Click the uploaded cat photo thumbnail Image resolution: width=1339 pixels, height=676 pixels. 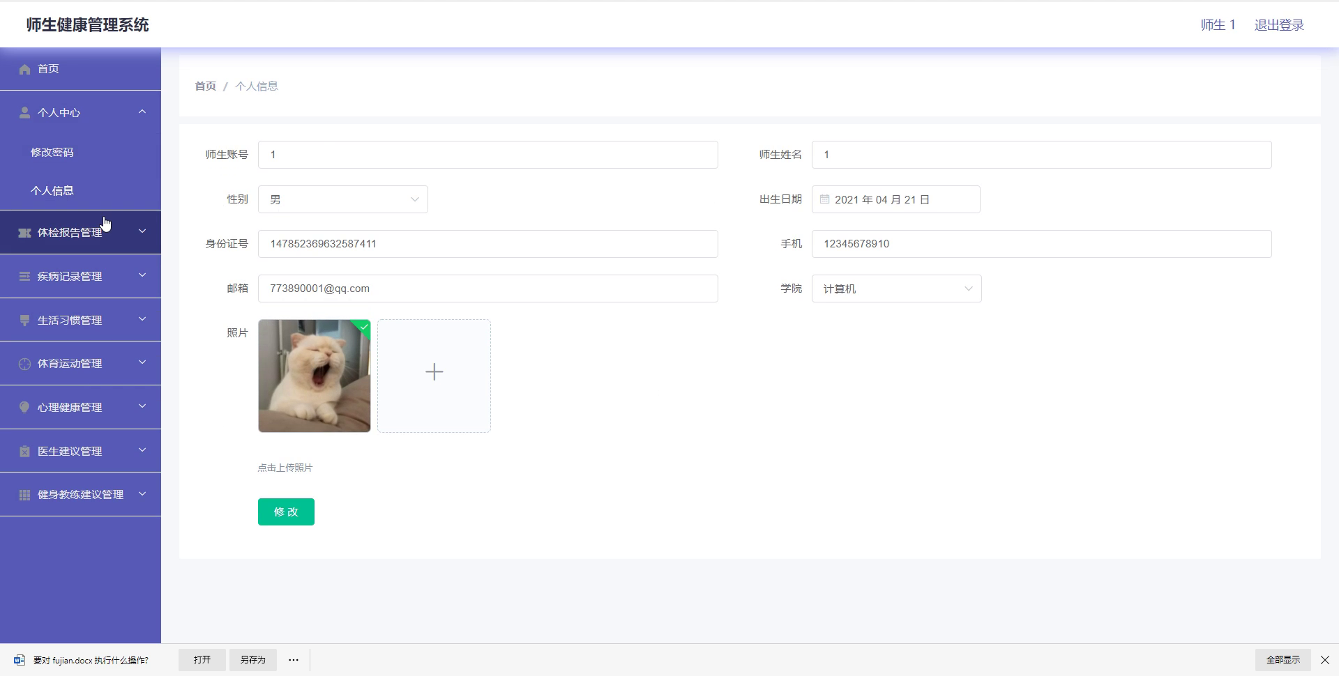point(315,376)
